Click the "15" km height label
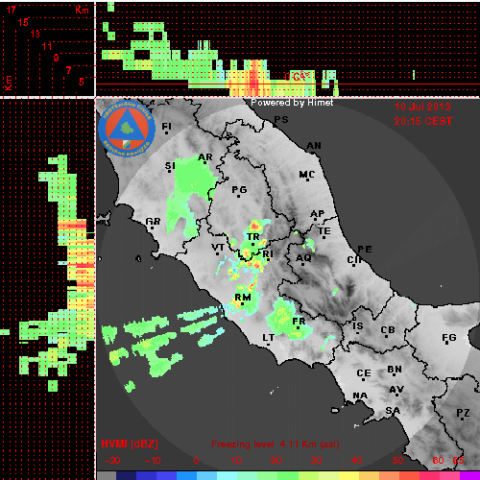Screen dimensions: 480x480 click(x=23, y=22)
